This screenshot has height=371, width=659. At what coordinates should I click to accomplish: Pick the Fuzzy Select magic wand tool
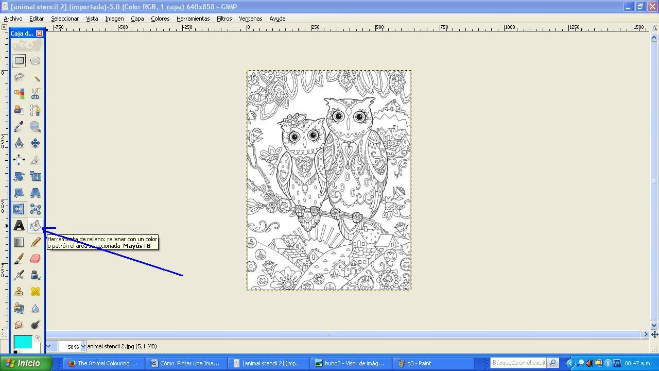click(35, 77)
